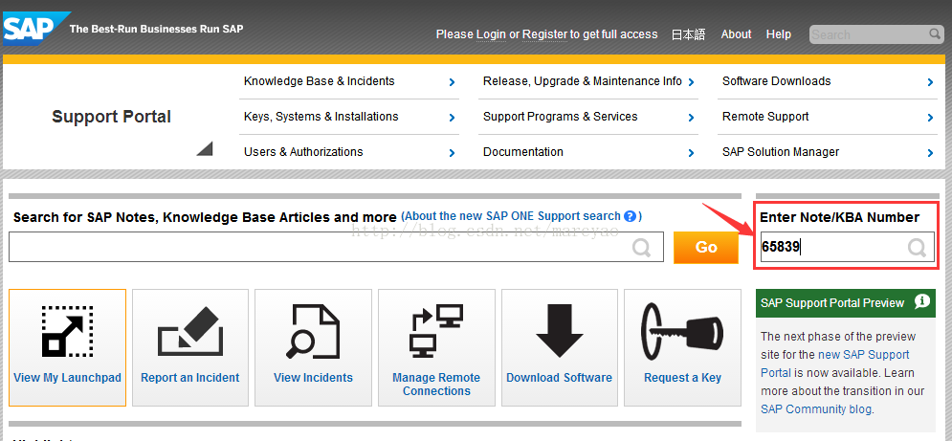Click the View My Launchpad icon
The height and width of the screenshot is (441, 952).
click(x=67, y=331)
